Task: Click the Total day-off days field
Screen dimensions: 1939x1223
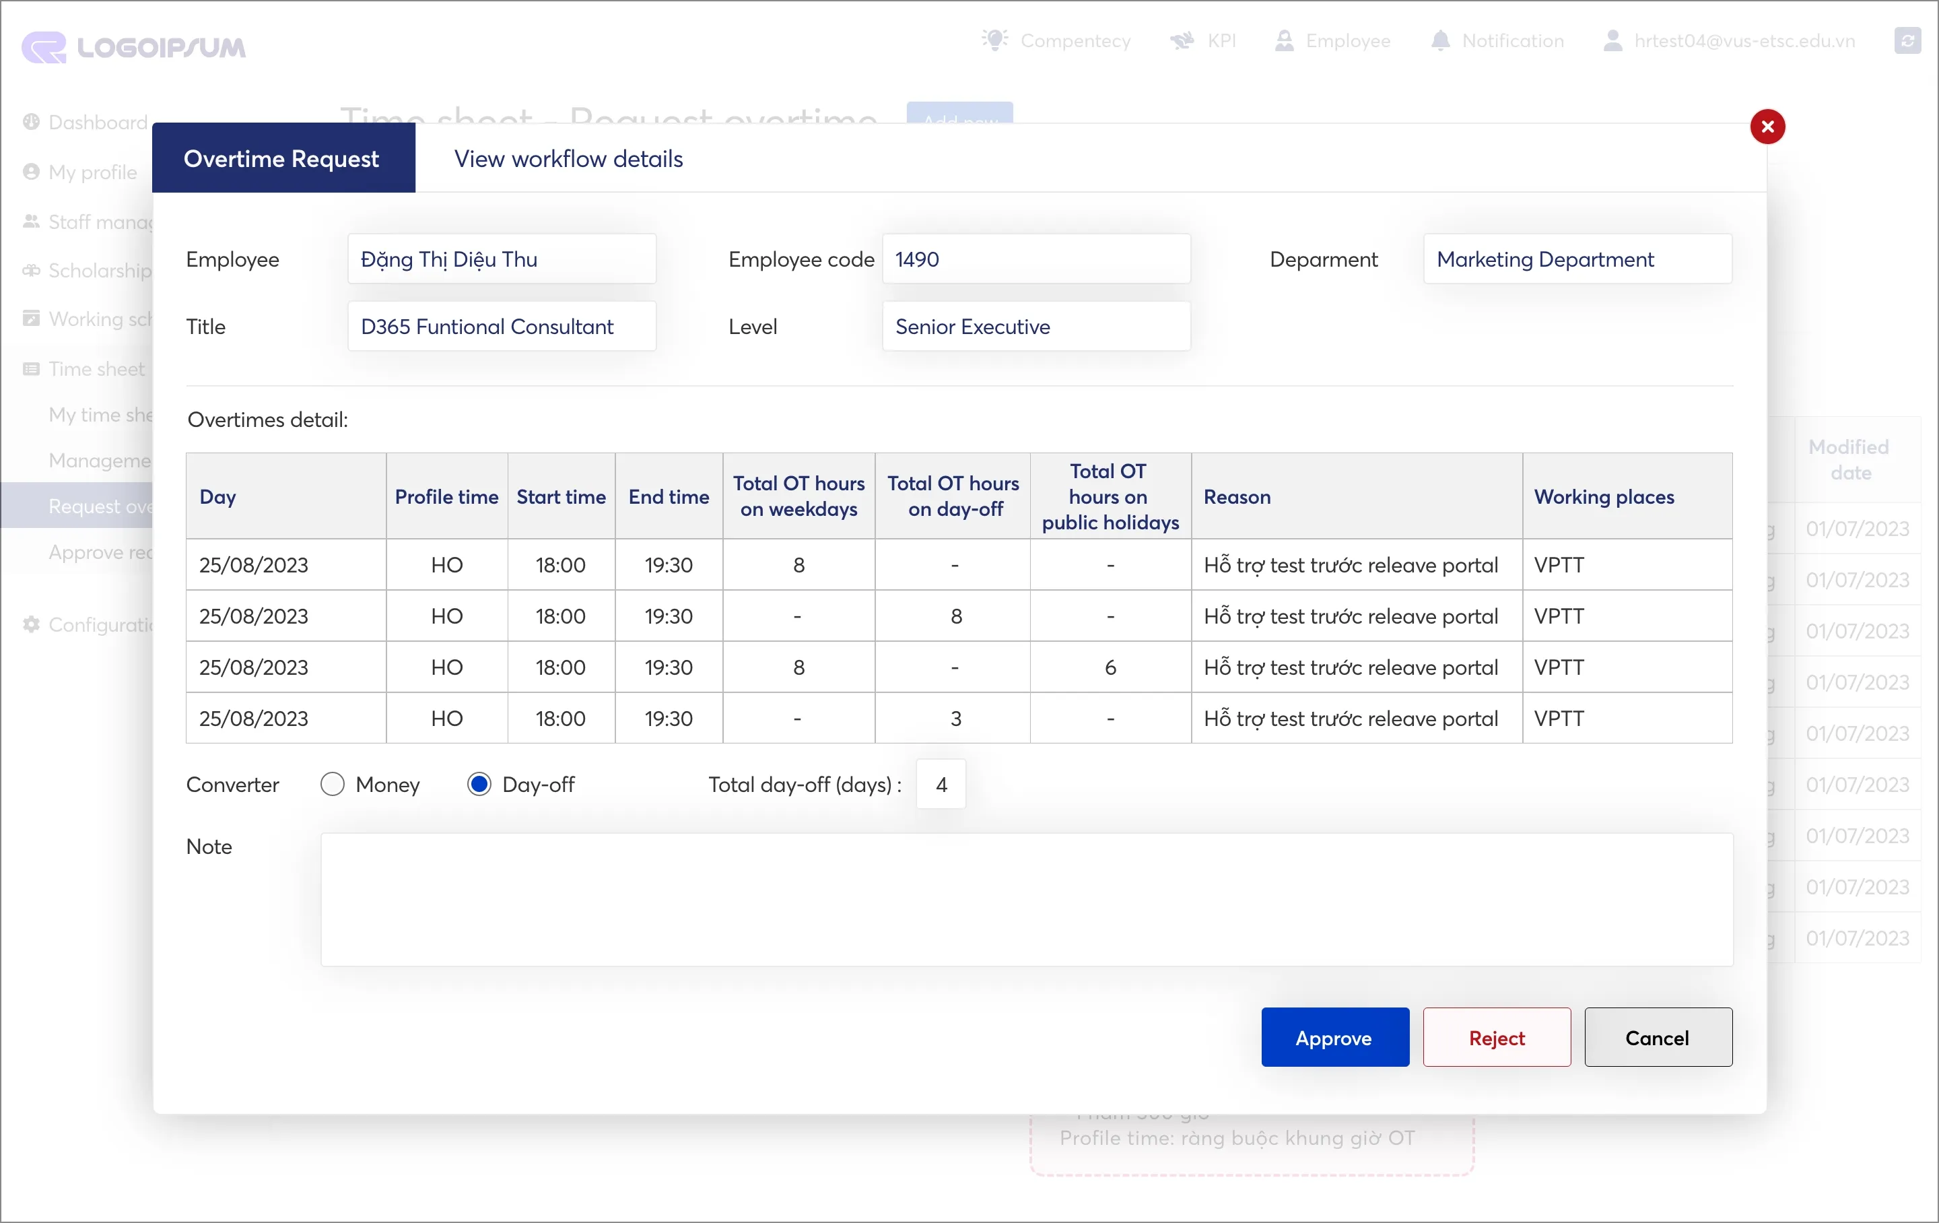Action: click(941, 784)
